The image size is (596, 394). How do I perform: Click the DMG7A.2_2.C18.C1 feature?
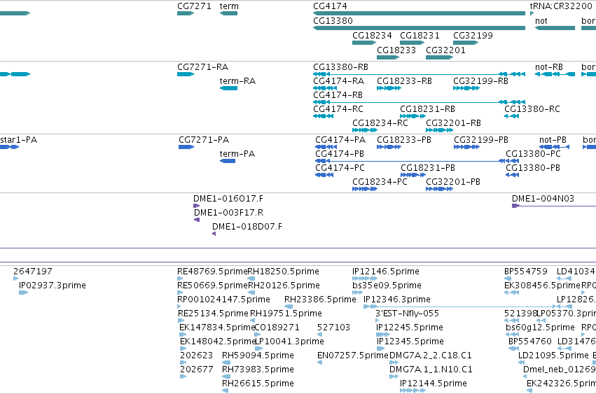tap(394, 363)
